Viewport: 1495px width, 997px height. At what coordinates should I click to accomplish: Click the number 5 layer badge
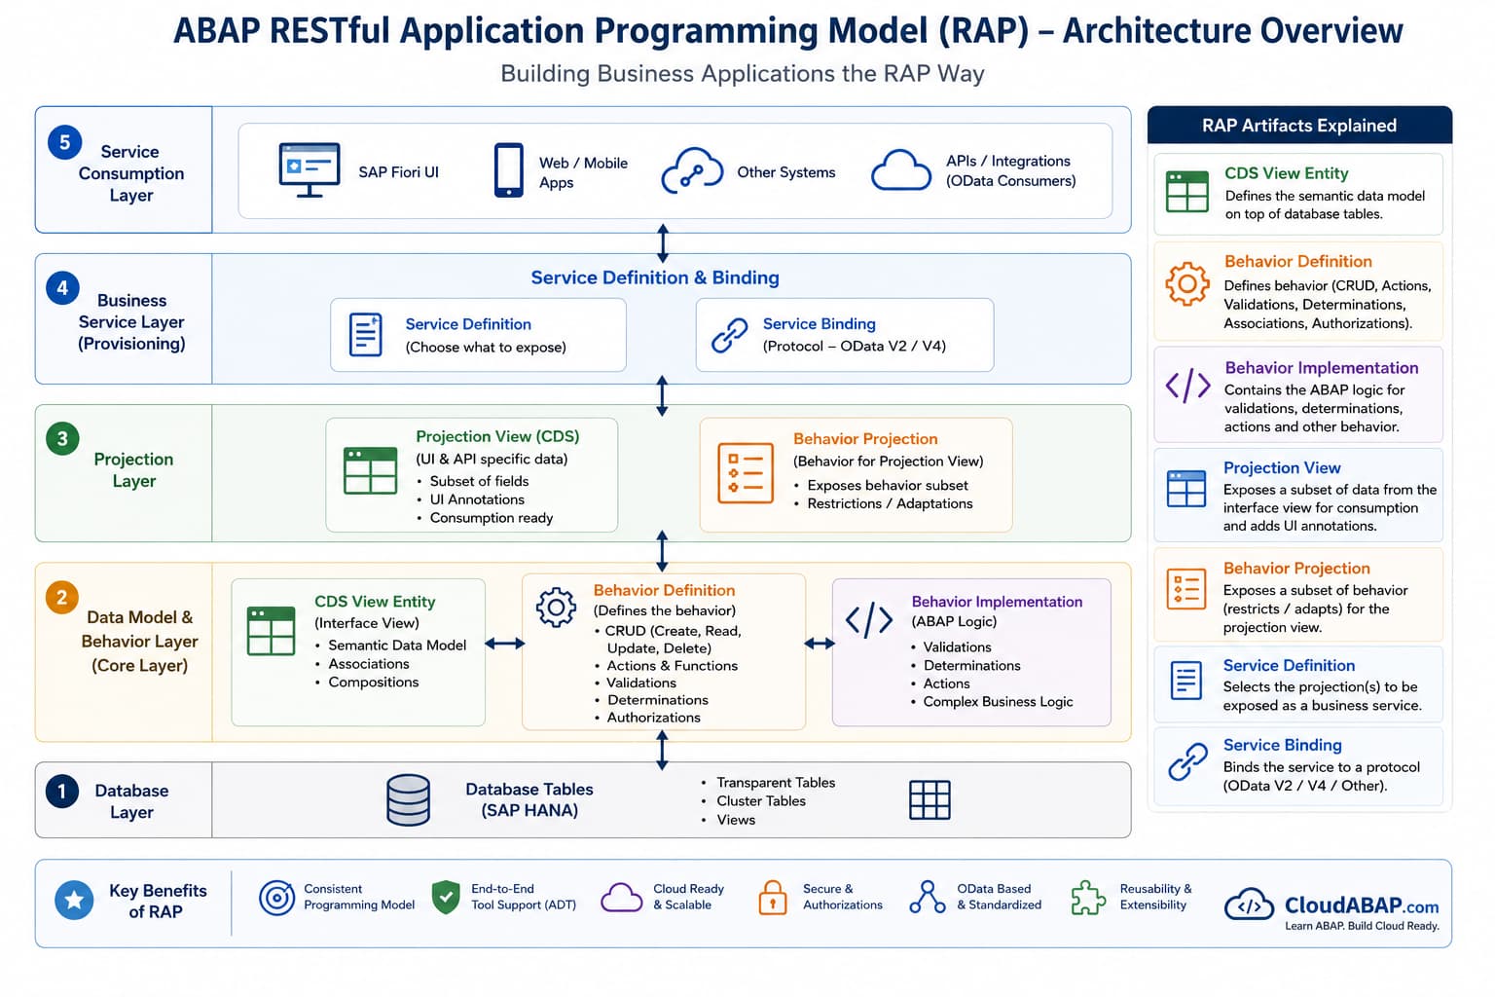tap(64, 142)
